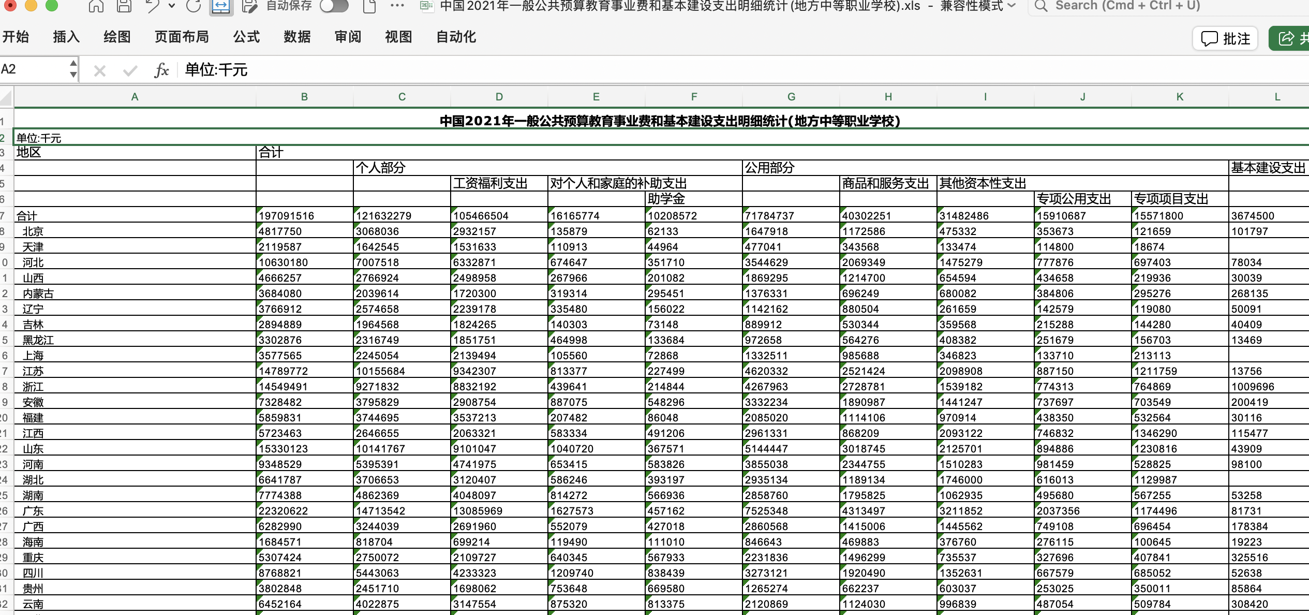Switch to the 页面布局 ribbon tab
Image resolution: width=1309 pixels, height=615 pixels.
182,37
